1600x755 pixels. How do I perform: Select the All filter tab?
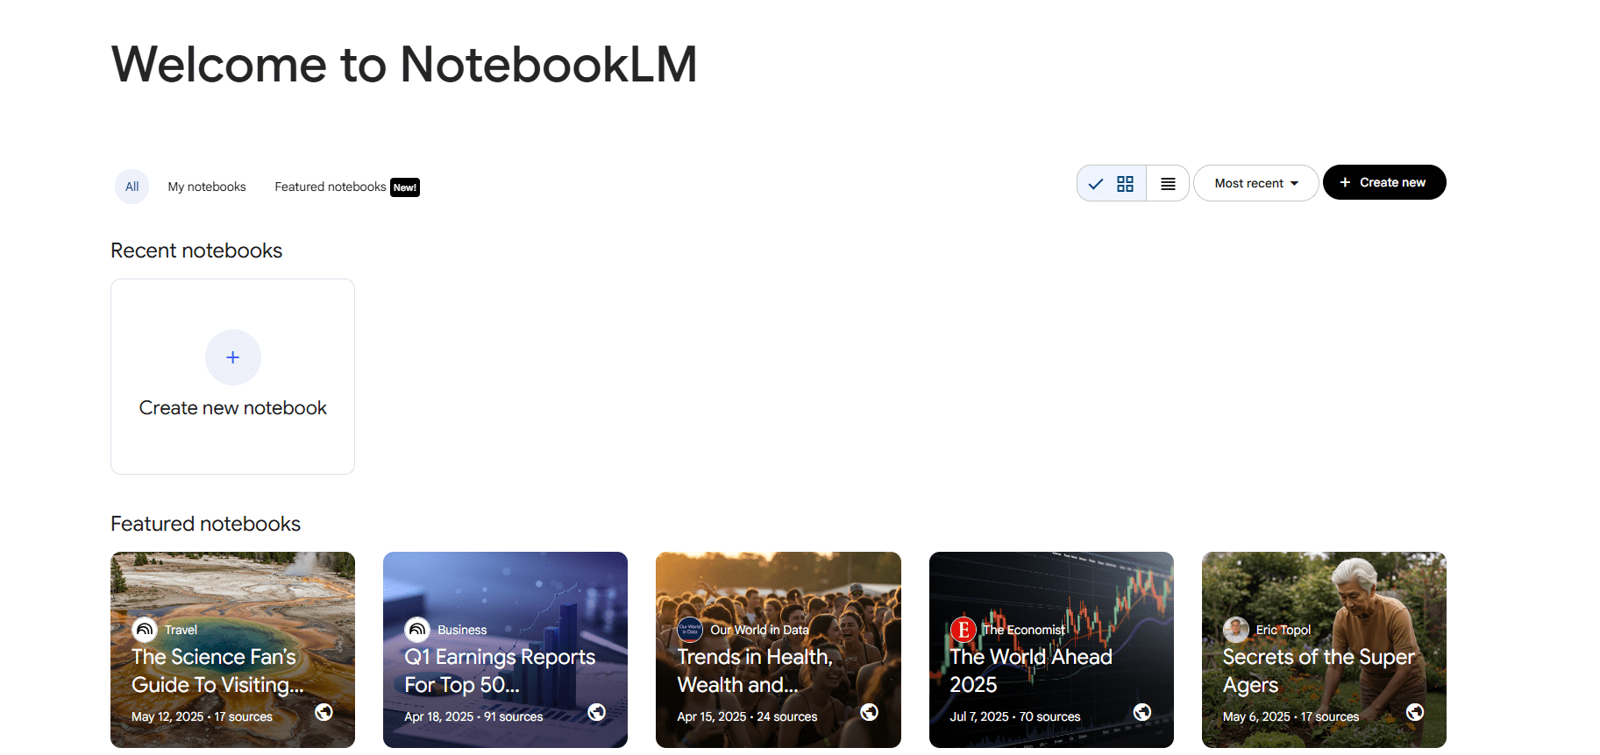pos(132,187)
